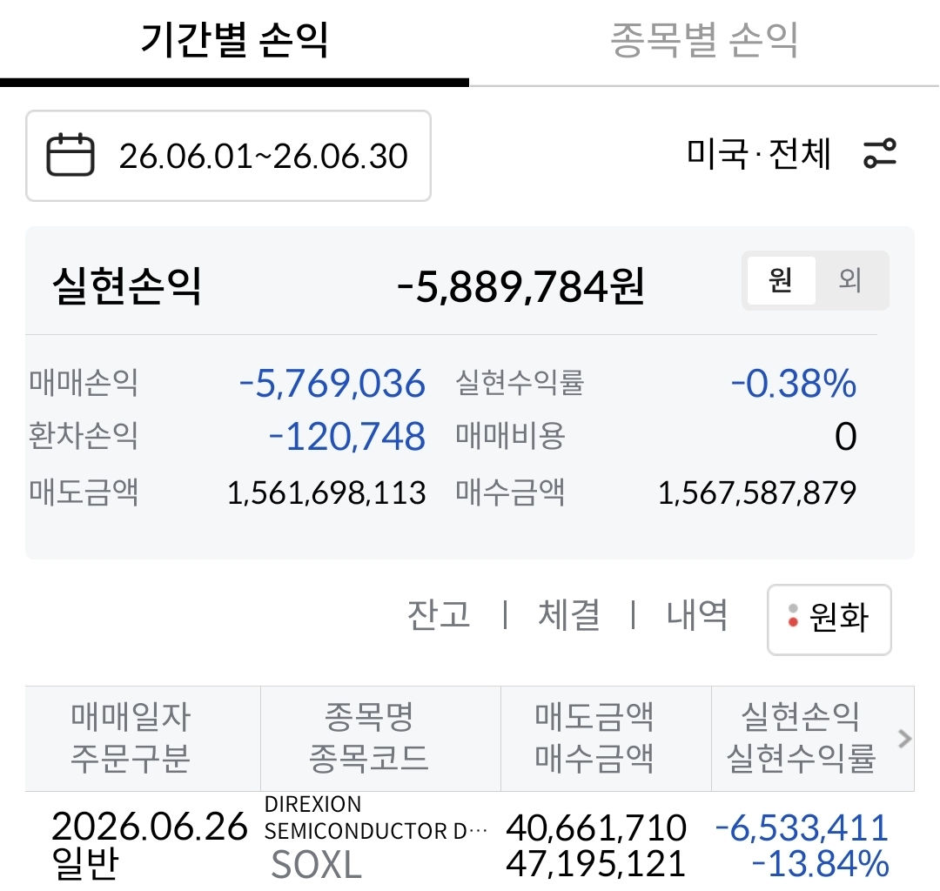Select 매도금액 value 1,561,698,113
The image size is (940, 891).
[x=326, y=493]
